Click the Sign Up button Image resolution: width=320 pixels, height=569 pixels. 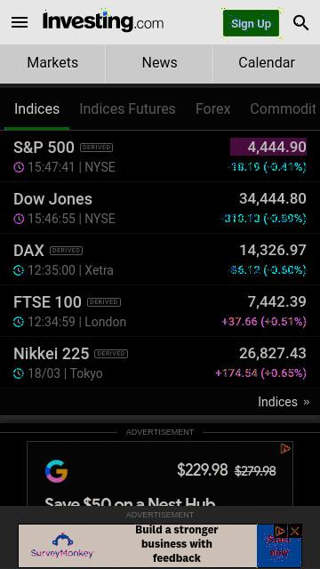point(251,23)
